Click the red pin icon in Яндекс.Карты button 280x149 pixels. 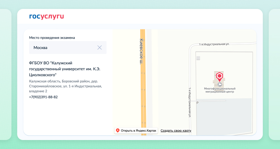pyautogui.click(x=118, y=131)
